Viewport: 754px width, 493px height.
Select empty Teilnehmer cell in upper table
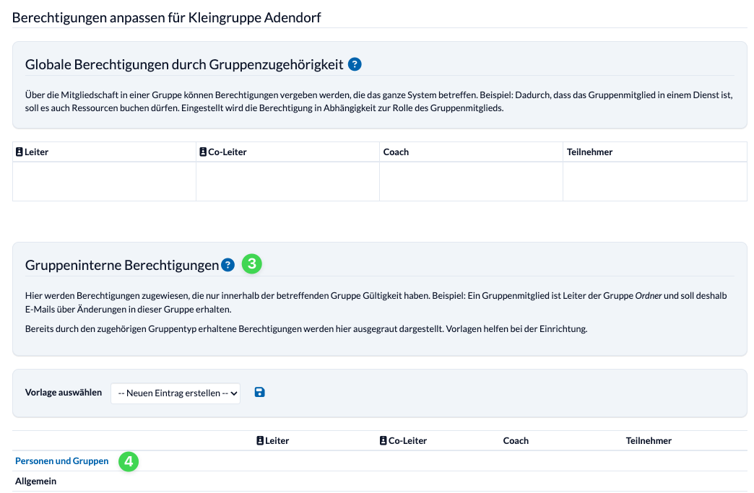click(654, 181)
